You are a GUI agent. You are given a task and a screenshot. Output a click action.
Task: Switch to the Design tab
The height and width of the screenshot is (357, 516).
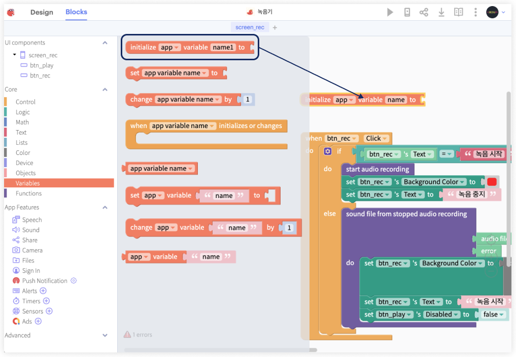[x=42, y=12]
